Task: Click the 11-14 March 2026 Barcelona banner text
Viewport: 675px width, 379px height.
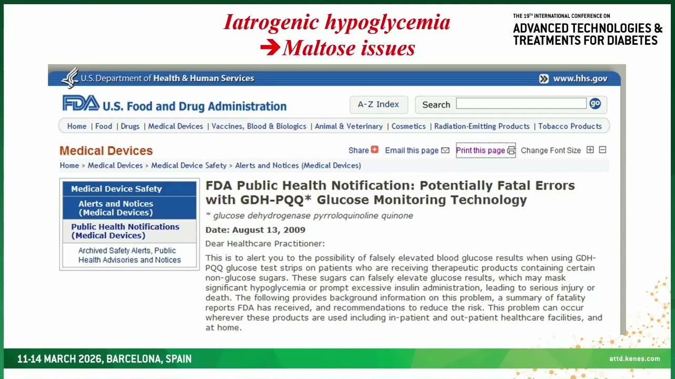Action: coord(104,359)
